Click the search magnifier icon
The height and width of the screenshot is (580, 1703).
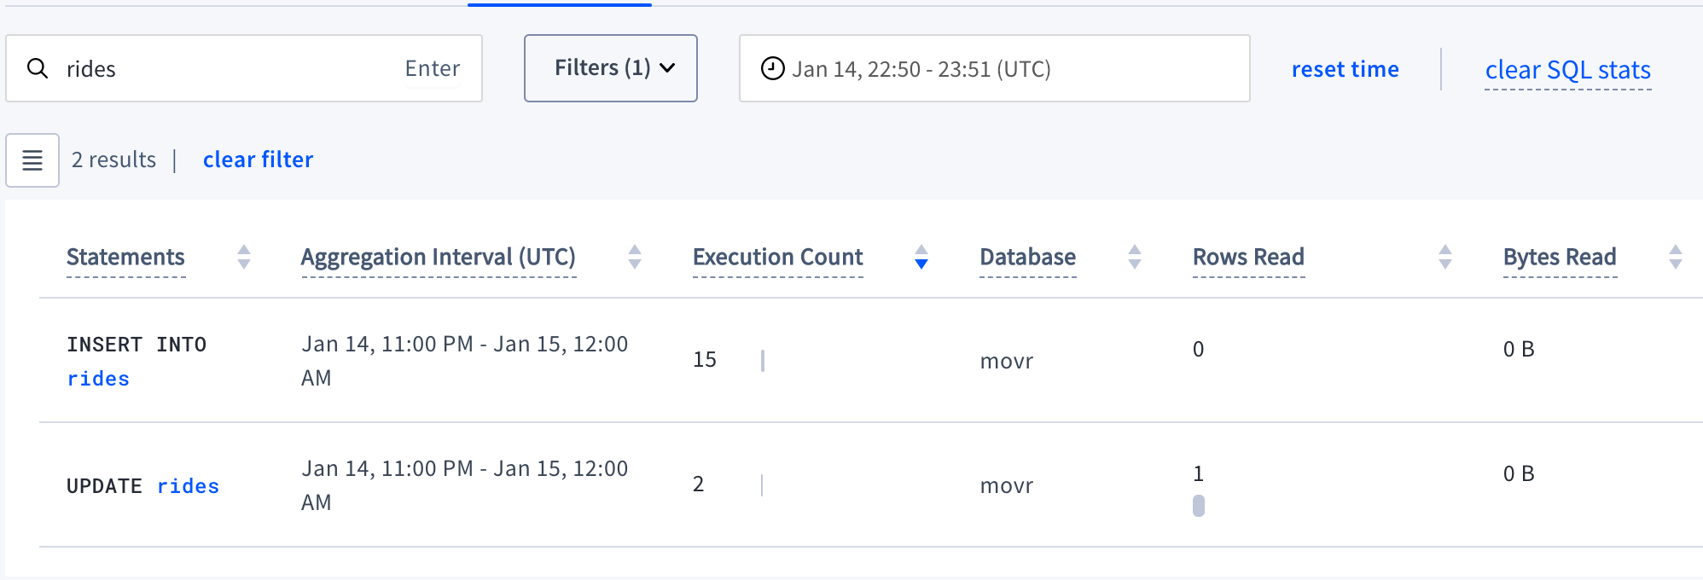[x=38, y=68]
